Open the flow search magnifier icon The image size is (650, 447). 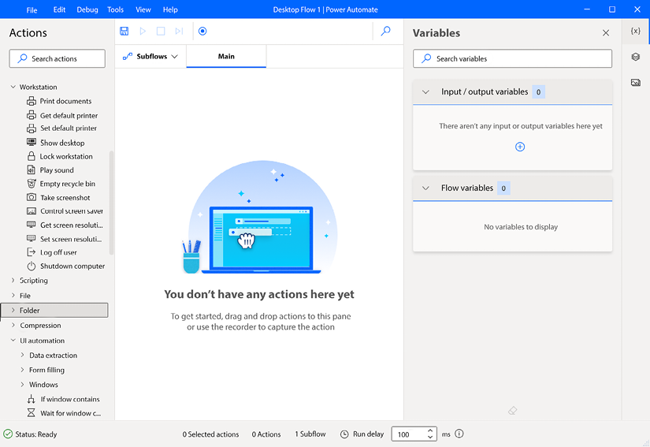pos(386,31)
